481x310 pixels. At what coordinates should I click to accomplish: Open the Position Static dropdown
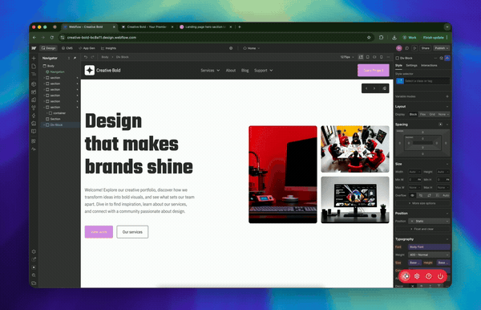pos(429,221)
